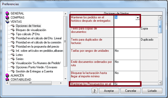Open the ALMACÉN preferences section
Screen dimensions: 168x98
pos(17,76)
